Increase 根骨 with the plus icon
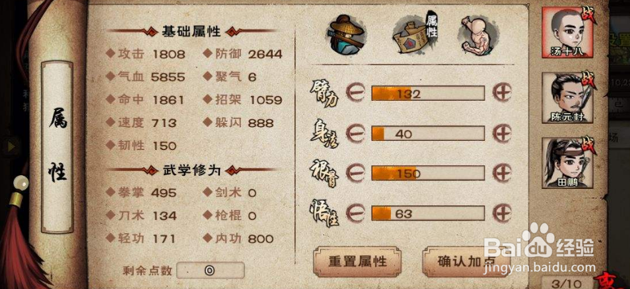Image resolution: width=630 pixels, height=289 pixels. click(x=503, y=173)
